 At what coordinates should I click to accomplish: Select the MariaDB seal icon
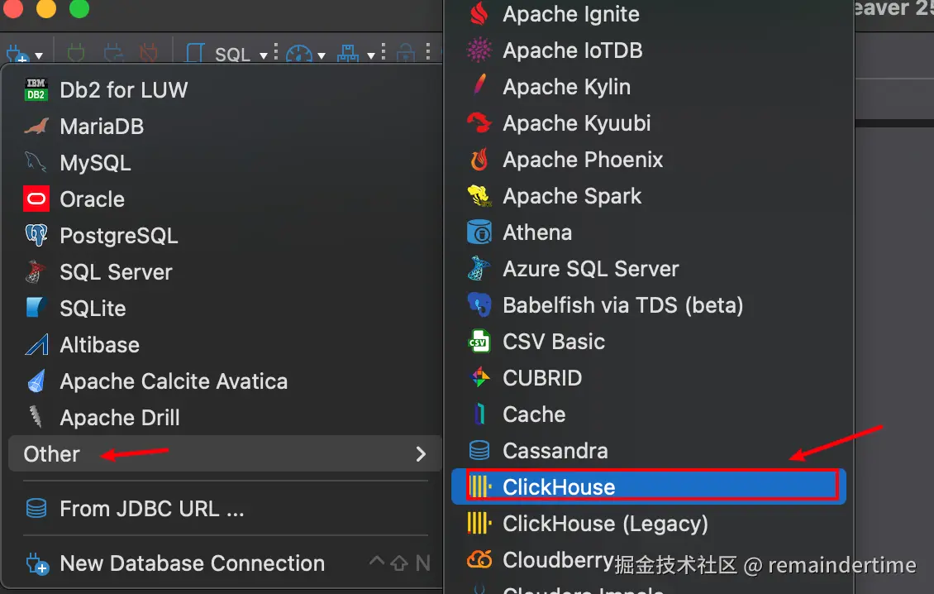tap(36, 127)
